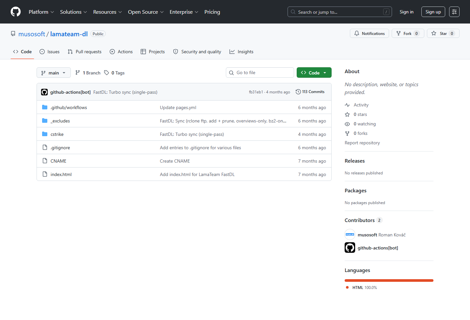Viewport: 470px width, 320px height.
Task: Open the Contributors heading link
Action: 363,220
